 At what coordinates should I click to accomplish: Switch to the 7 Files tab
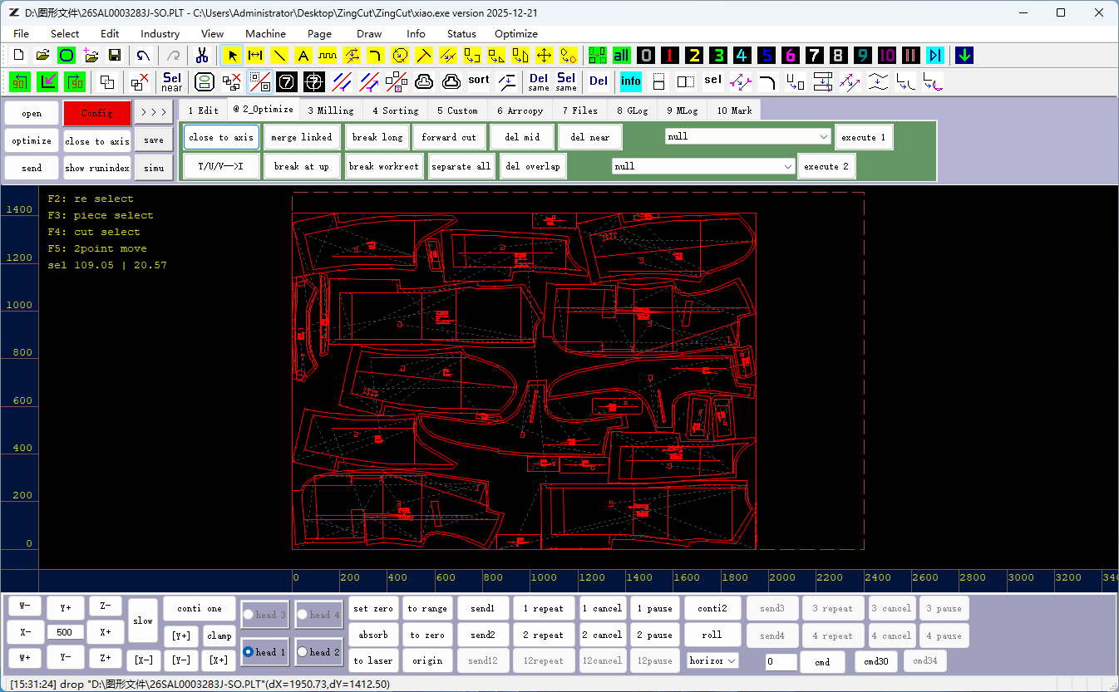(x=580, y=110)
